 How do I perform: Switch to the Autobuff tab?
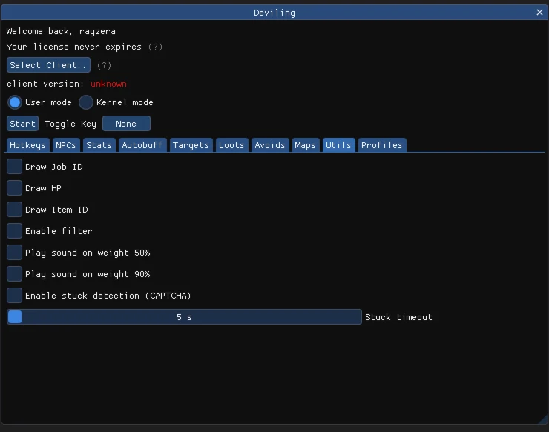(x=142, y=145)
